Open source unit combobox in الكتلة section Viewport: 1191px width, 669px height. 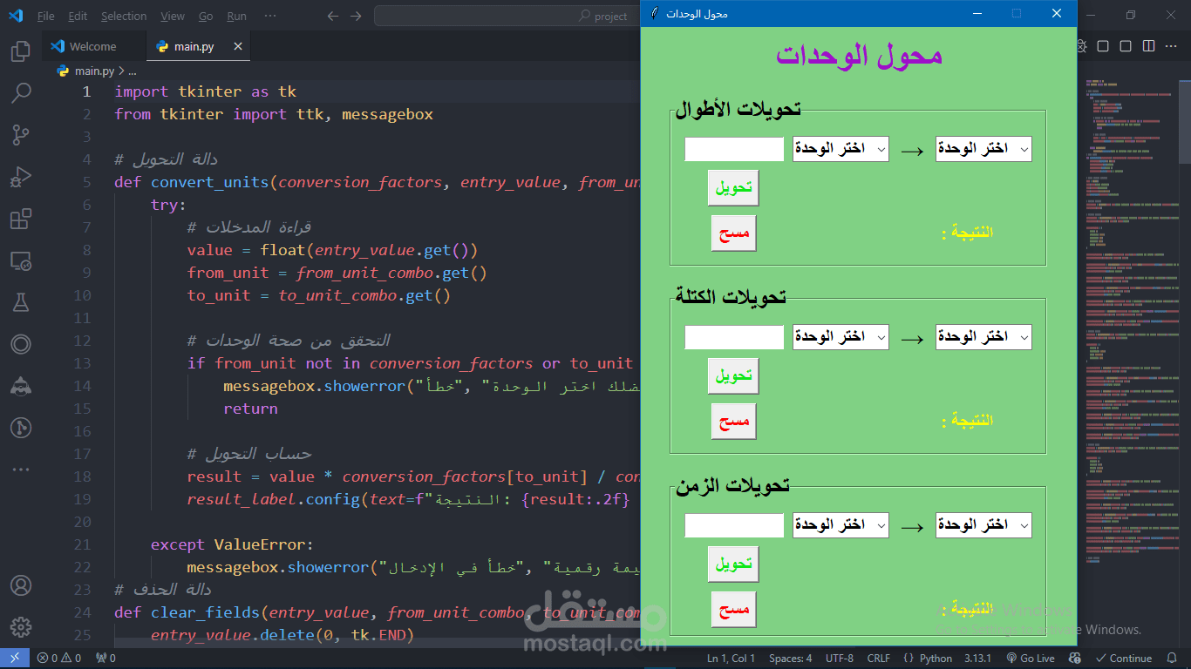tap(841, 337)
